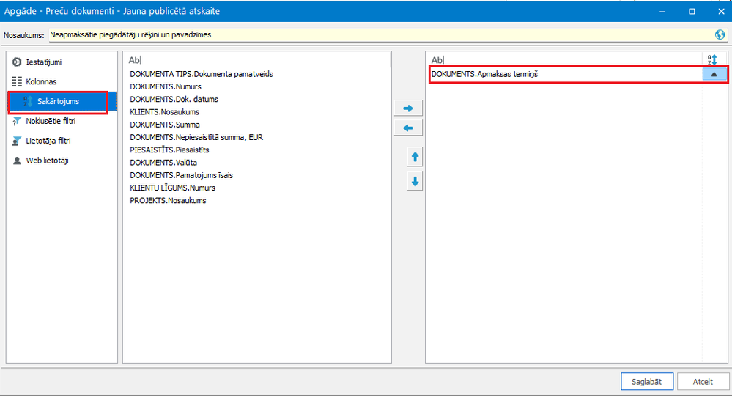Select PROJEKTS.Nosaukums

tap(168, 200)
